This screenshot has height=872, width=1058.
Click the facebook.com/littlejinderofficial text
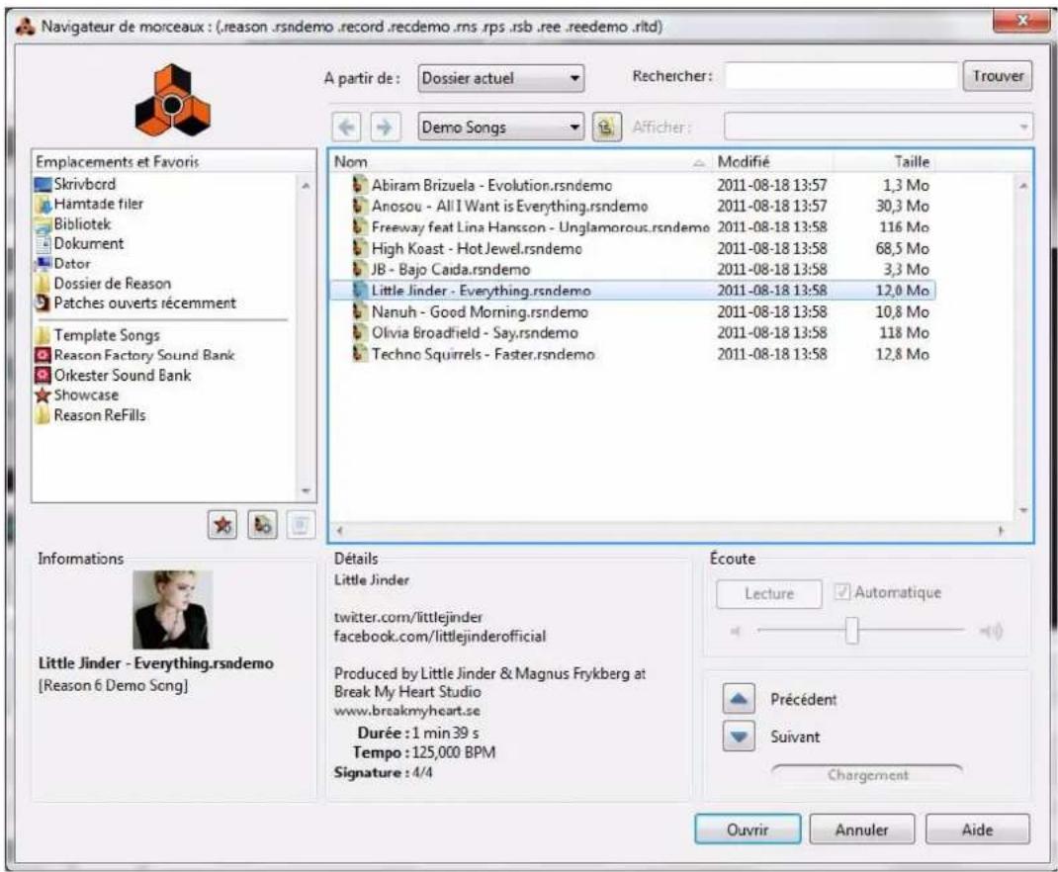pyautogui.click(x=440, y=636)
